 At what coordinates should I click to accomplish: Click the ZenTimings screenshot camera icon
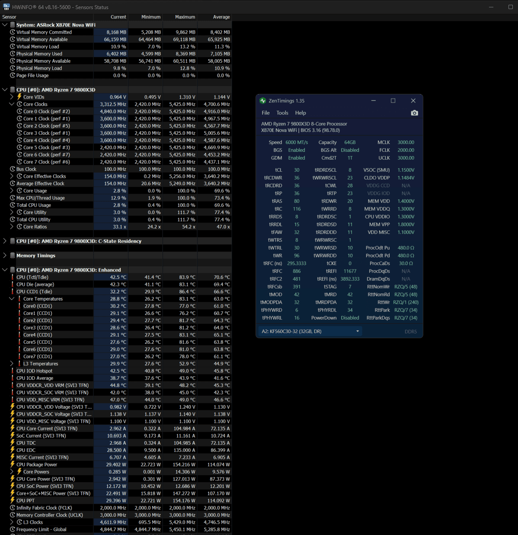coord(414,113)
